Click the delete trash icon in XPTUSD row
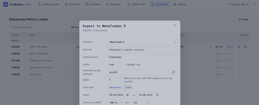The image size is (259, 105). 246,61
